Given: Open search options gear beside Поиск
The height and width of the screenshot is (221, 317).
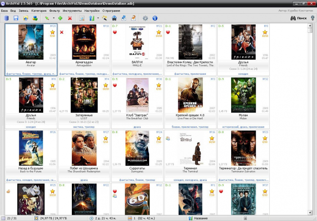Looking at the screenshot, I should click(312, 18).
